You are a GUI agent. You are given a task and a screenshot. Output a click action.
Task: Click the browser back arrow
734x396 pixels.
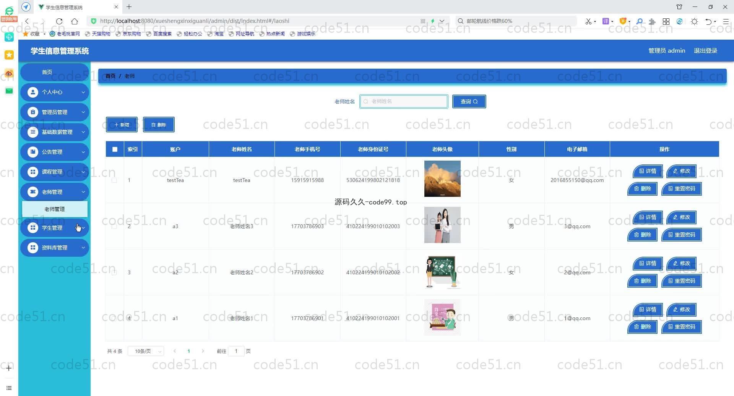(x=27, y=21)
